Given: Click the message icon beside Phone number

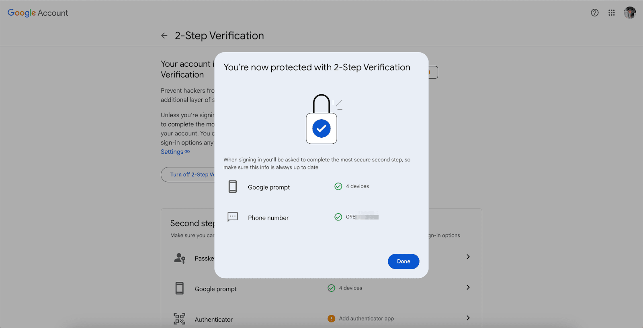Looking at the screenshot, I should [x=233, y=217].
